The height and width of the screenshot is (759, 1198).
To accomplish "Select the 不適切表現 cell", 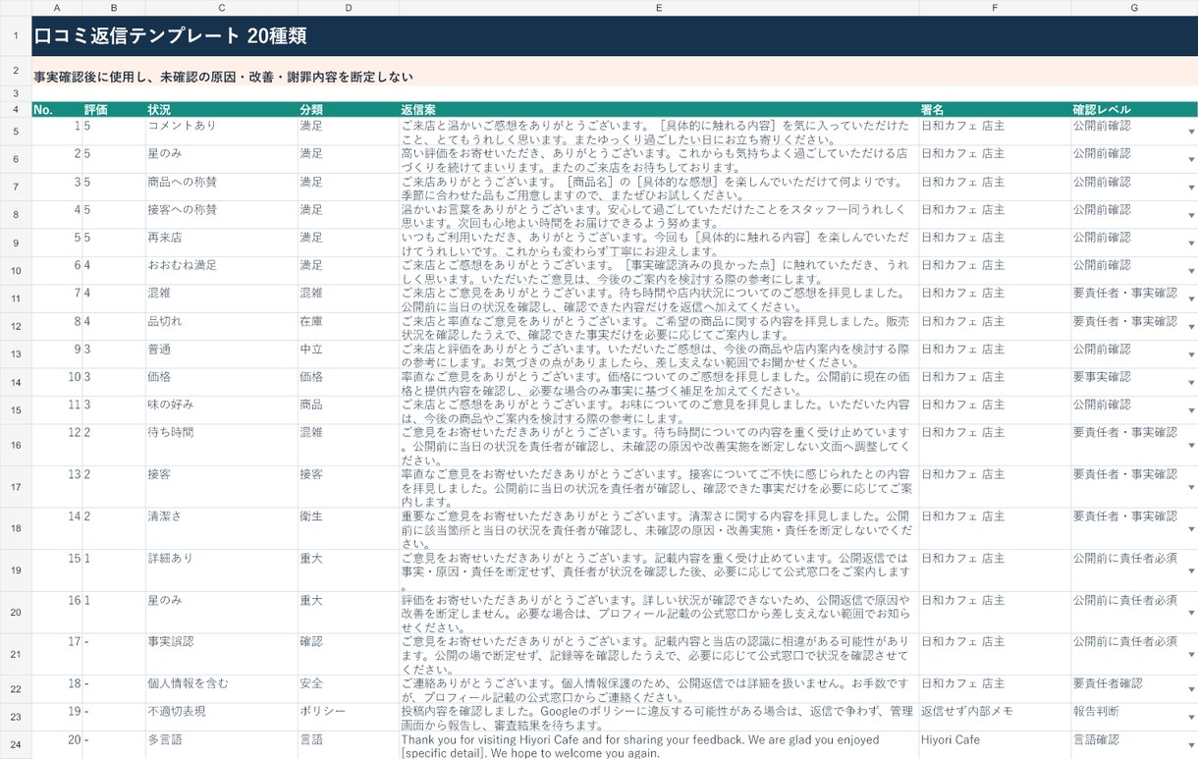I will [x=222, y=718].
